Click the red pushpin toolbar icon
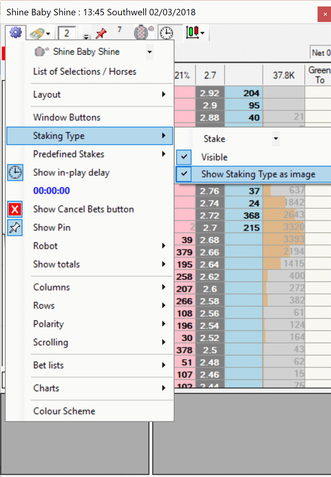This screenshot has height=477, width=331. point(101,33)
